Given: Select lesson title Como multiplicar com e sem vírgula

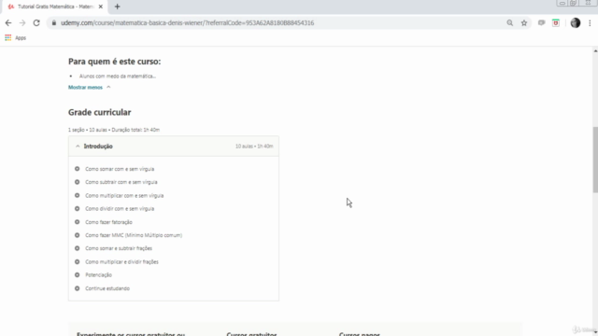Looking at the screenshot, I should [124, 195].
